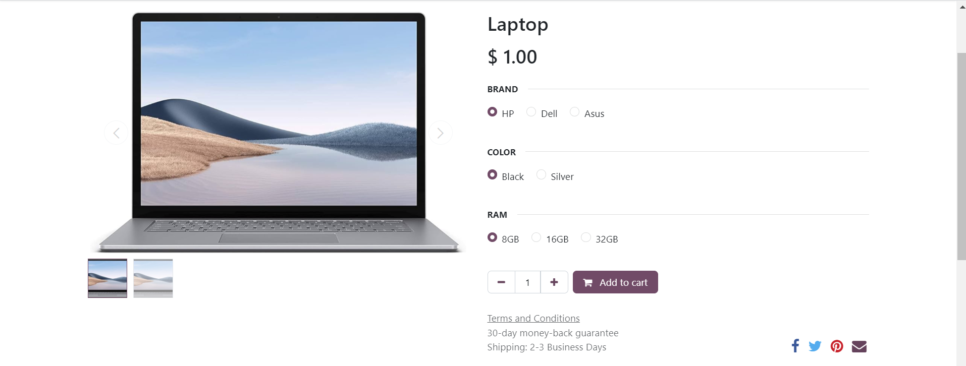Add laptop to cart
This screenshot has width=966, height=366.
click(615, 282)
